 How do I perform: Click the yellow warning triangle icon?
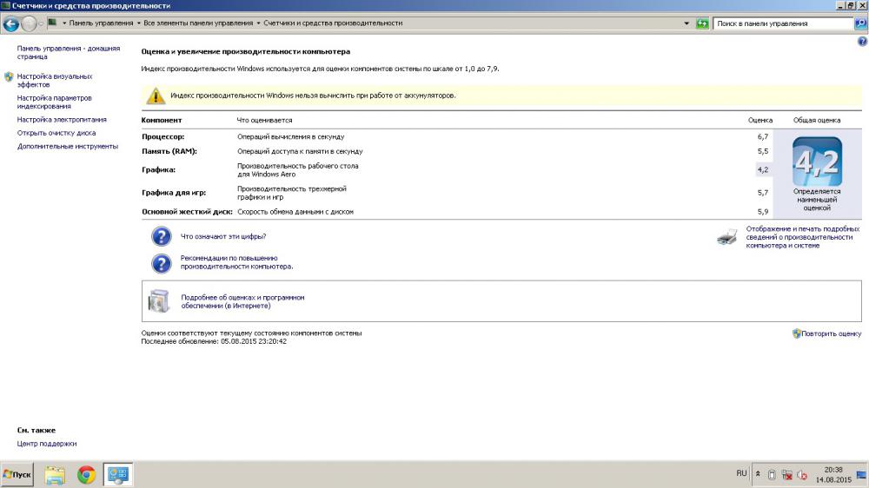[156, 96]
